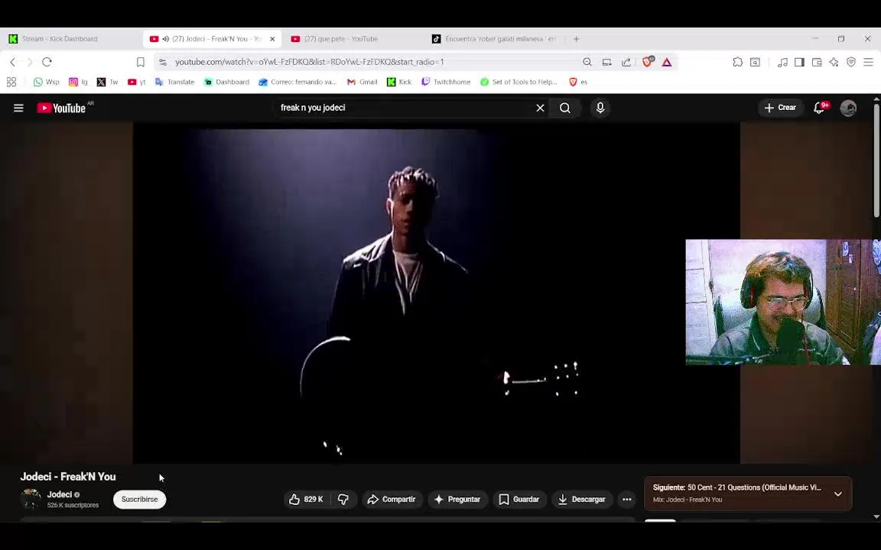Open the browser main hamburger menu
This screenshot has height=550, width=881.
[869, 62]
